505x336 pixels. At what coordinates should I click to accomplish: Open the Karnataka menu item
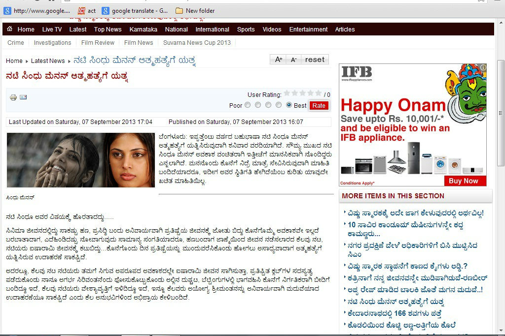(x=143, y=29)
